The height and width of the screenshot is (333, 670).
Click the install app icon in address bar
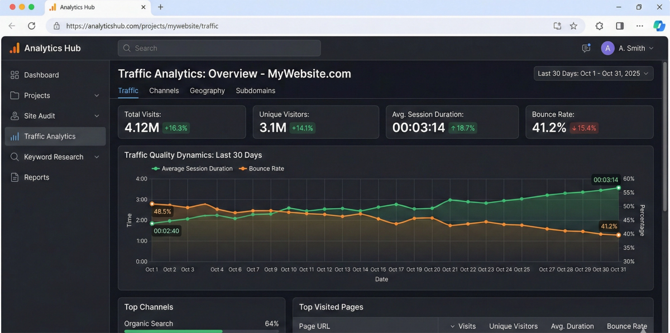557,26
